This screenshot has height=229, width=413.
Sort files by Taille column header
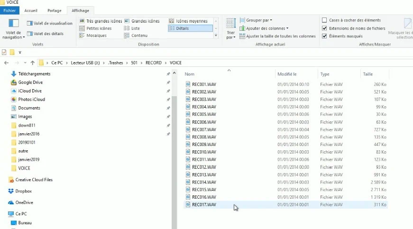coord(368,74)
